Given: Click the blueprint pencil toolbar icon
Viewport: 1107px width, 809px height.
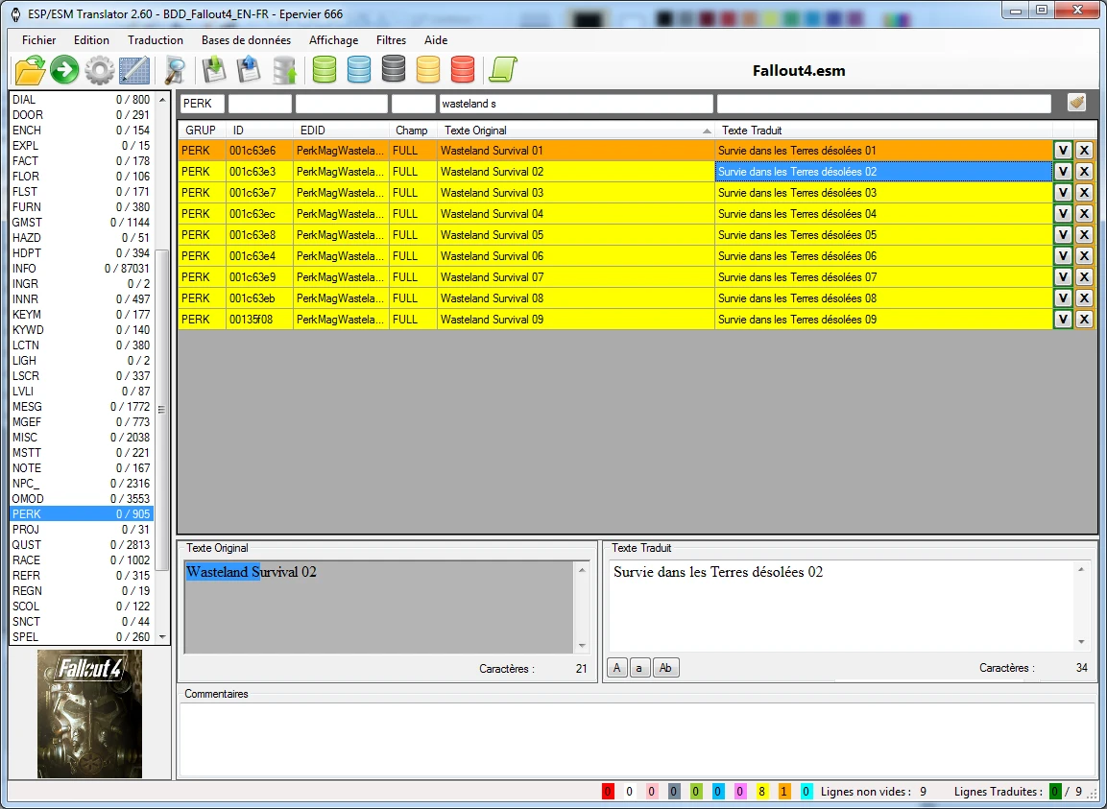Looking at the screenshot, I should (x=134, y=71).
